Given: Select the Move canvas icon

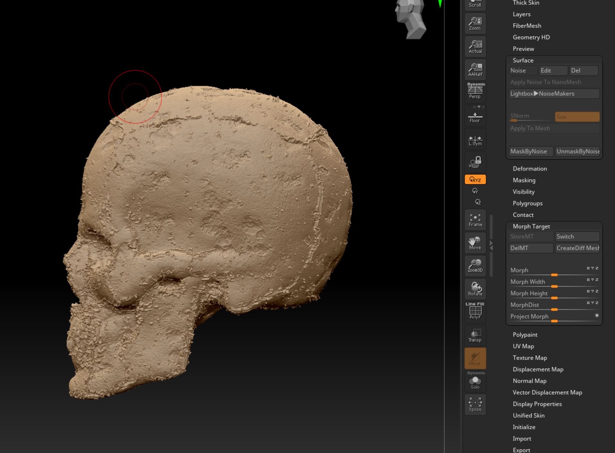Looking at the screenshot, I should pyautogui.click(x=475, y=243).
